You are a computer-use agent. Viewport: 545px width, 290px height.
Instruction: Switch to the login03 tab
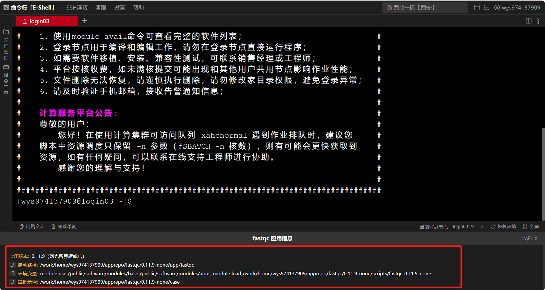[x=46, y=21]
